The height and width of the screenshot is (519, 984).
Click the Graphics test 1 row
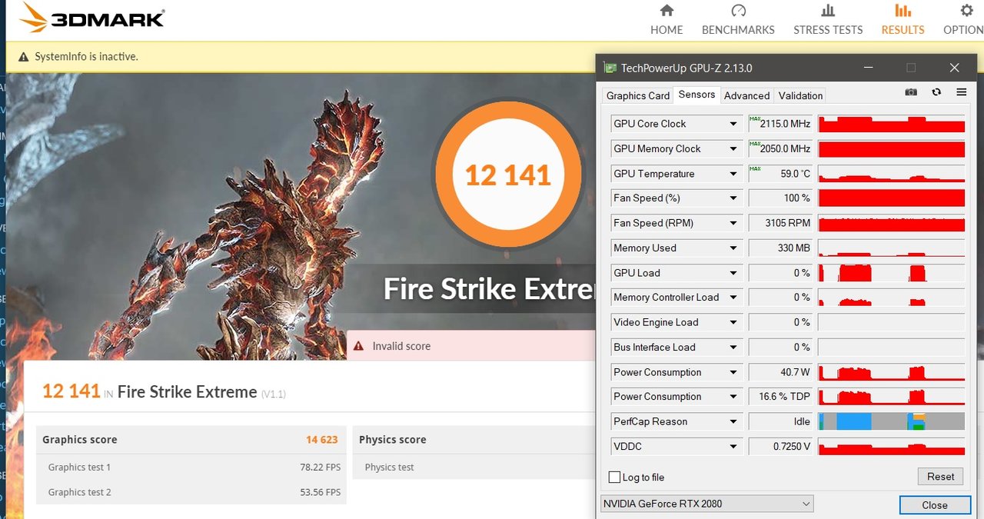(x=191, y=467)
